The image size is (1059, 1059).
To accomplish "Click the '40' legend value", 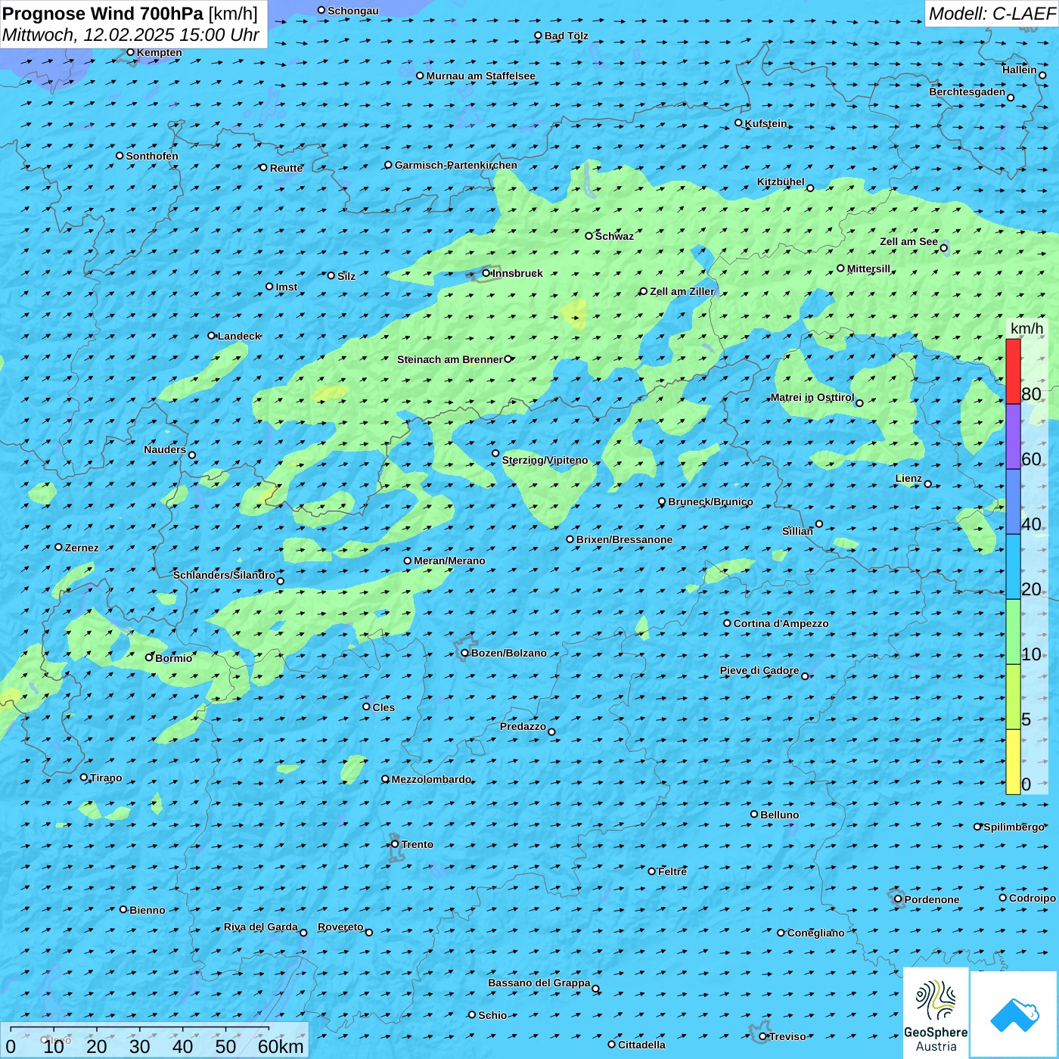I will pos(1031,523).
